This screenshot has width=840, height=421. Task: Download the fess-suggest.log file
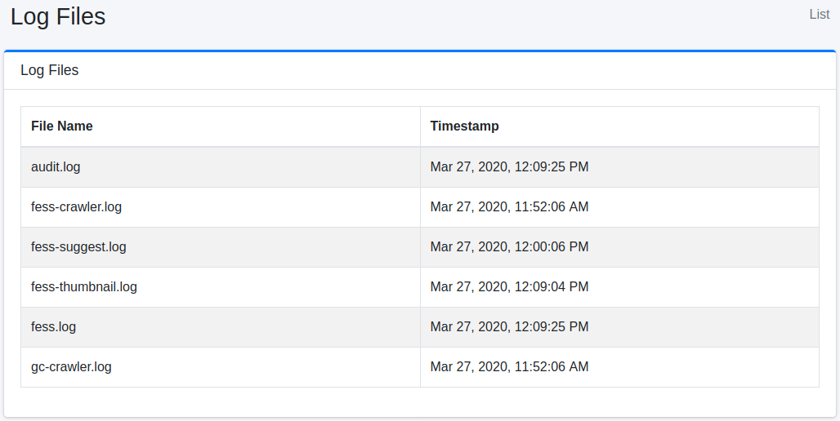click(78, 247)
